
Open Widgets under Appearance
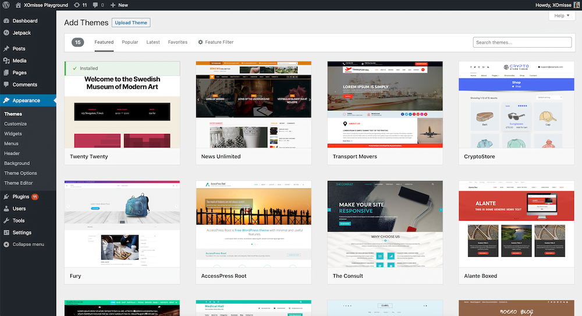(13, 134)
